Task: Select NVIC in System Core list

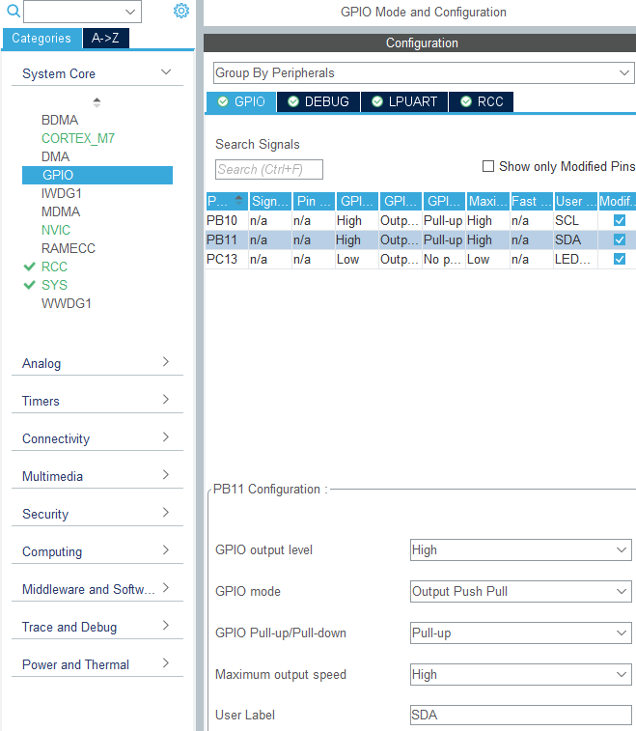Action: tap(56, 230)
